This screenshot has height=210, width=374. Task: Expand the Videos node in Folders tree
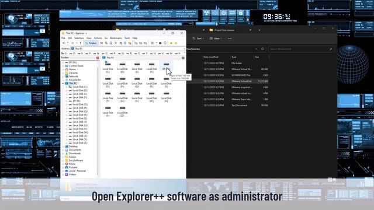(63, 174)
